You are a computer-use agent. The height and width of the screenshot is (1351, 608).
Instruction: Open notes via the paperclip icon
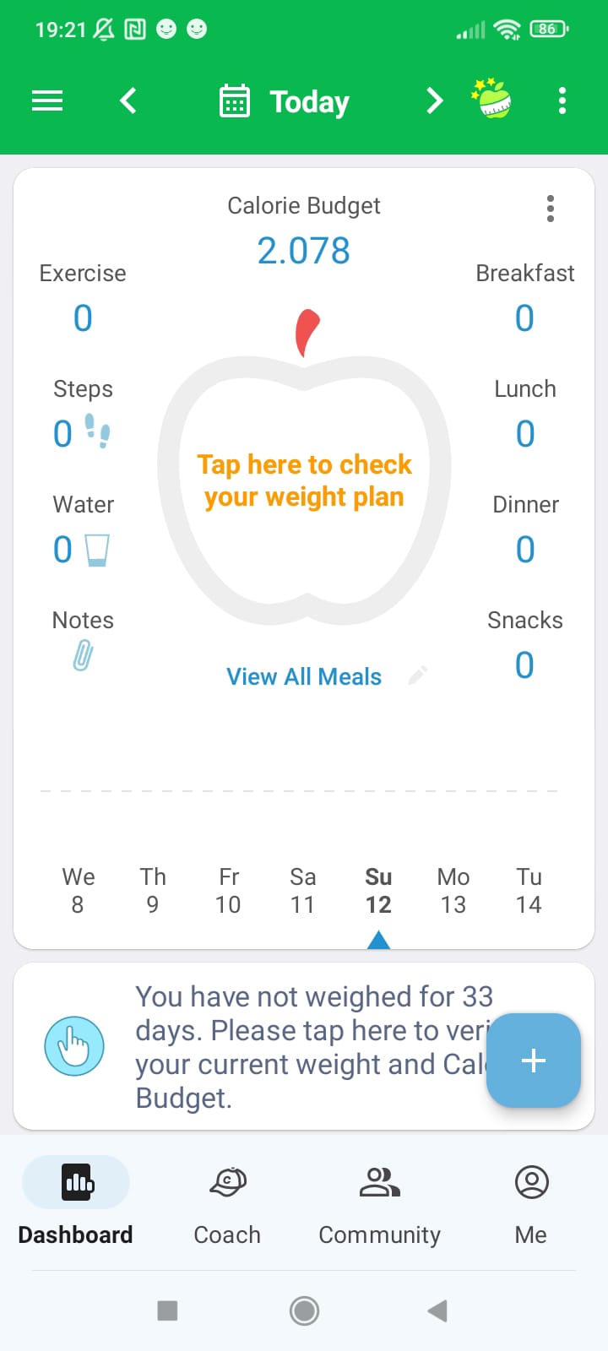pos(83,655)
